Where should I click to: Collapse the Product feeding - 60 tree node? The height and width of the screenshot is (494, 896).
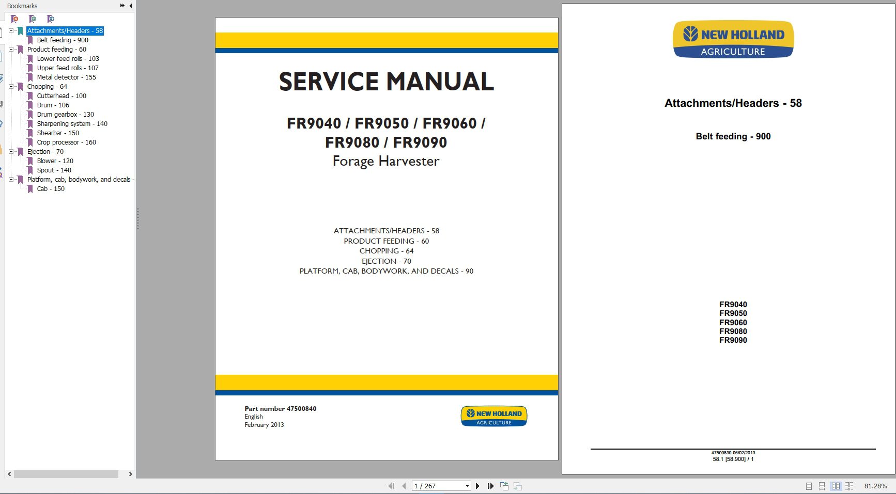point(11,50)
